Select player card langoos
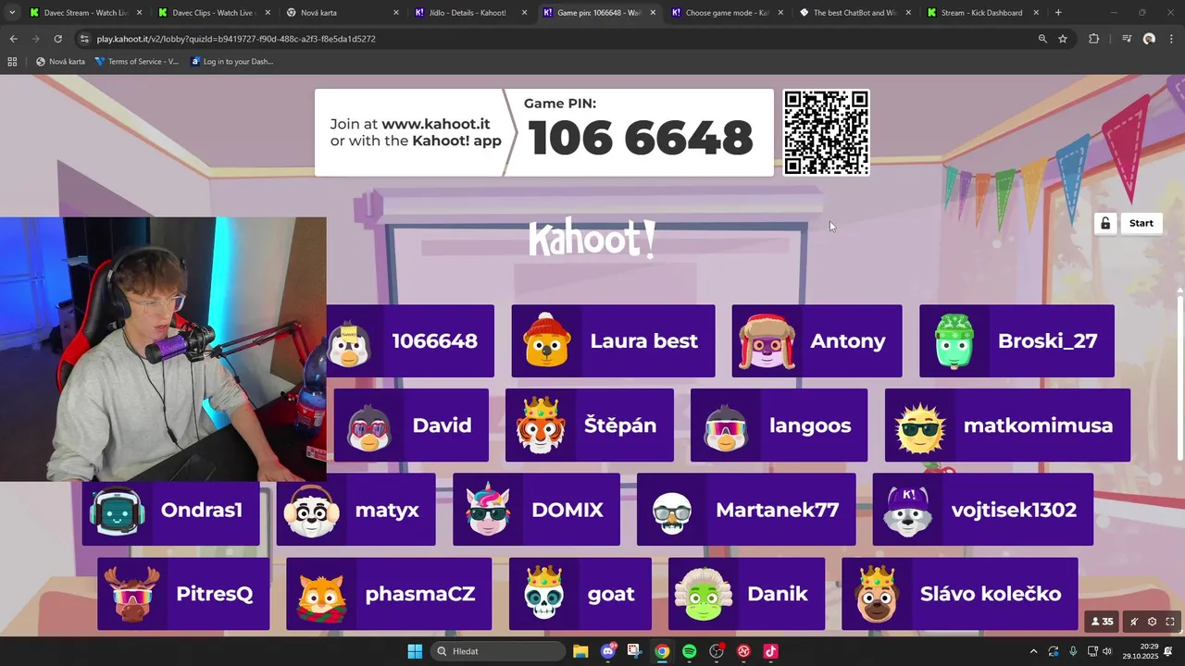This screenshot has width=1185, height=666. (779, 425)
